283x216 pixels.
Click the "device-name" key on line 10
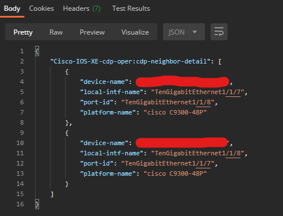point(104,143)
